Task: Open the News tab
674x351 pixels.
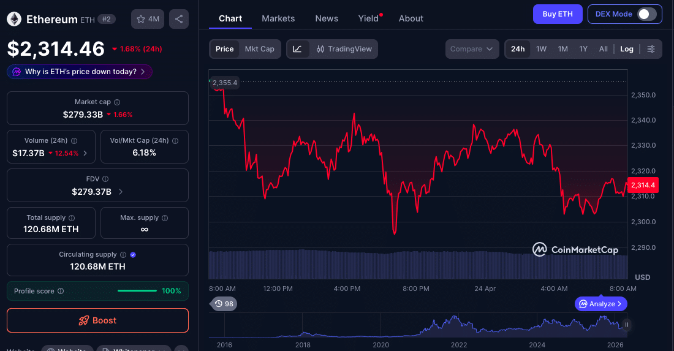Action: click(x=327, y=18)
